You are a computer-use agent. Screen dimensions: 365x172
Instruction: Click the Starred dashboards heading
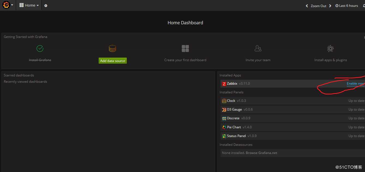[x=19, y=75]
